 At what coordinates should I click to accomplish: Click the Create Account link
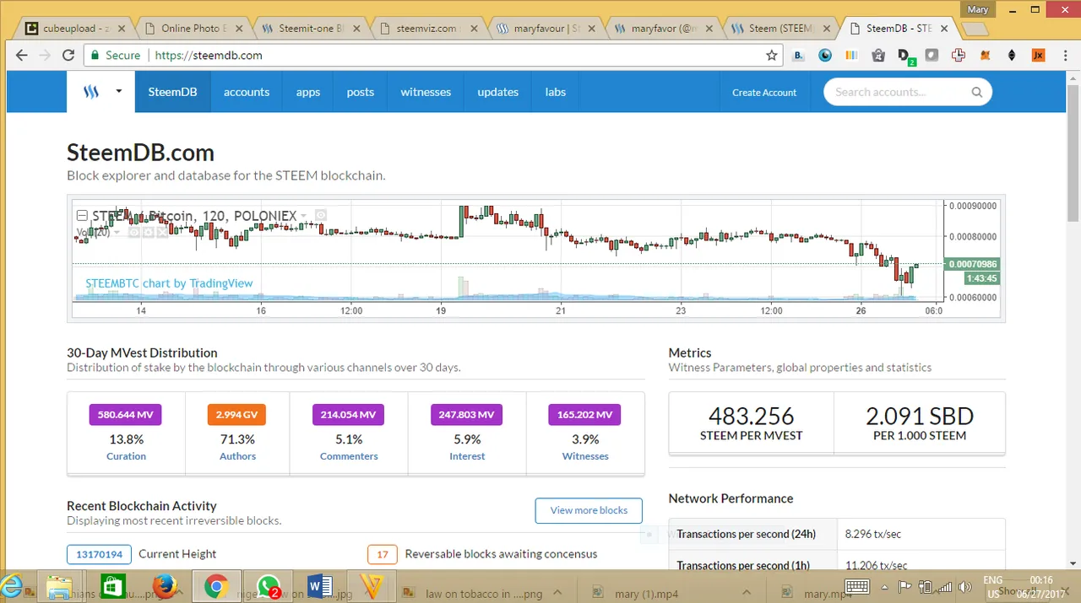(x=764, y=92)
